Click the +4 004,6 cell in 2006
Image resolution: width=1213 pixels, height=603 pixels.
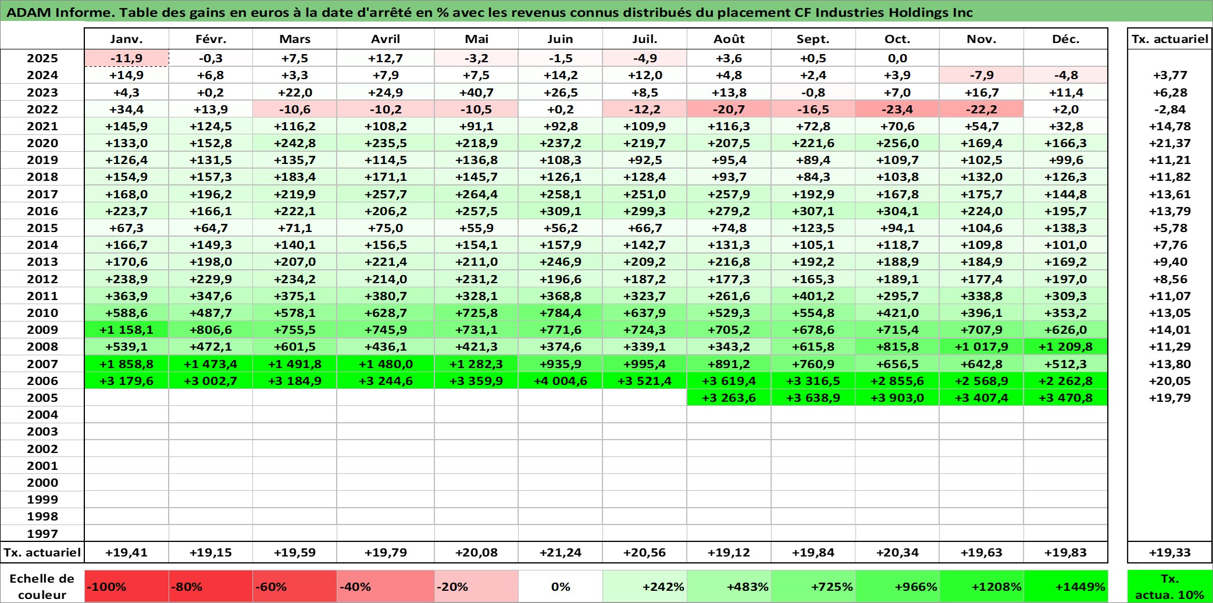pyautogui.click(x=561, y=381)
